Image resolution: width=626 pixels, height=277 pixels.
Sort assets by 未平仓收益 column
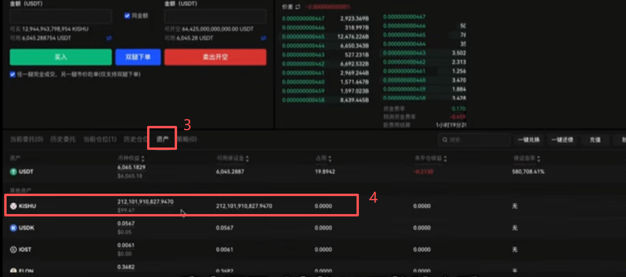click(445, 159)
